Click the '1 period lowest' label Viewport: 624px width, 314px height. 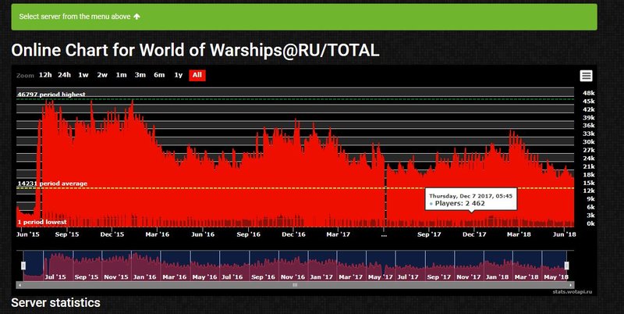42,222
